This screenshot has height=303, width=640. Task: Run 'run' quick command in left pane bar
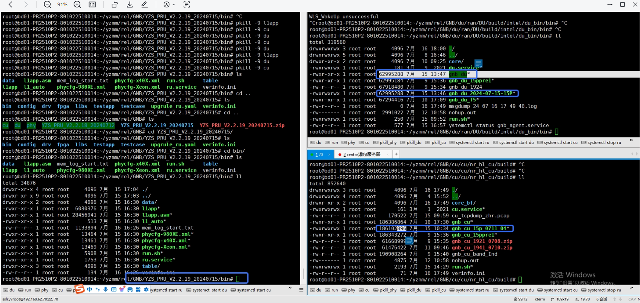[25, 290]
